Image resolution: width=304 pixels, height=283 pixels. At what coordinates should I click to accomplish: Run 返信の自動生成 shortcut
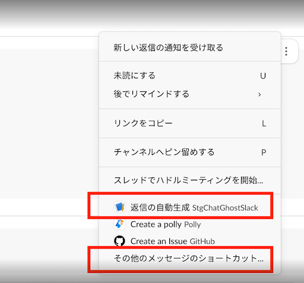click(x=190, y=207)
